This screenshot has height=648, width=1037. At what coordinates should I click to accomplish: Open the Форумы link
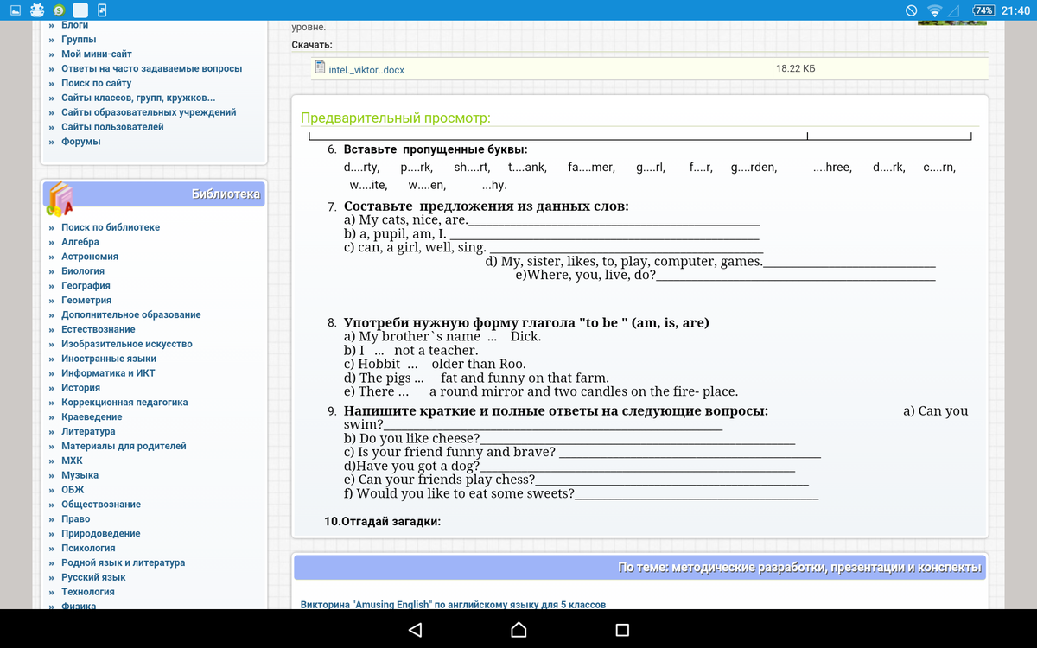[x=80, y=141]
